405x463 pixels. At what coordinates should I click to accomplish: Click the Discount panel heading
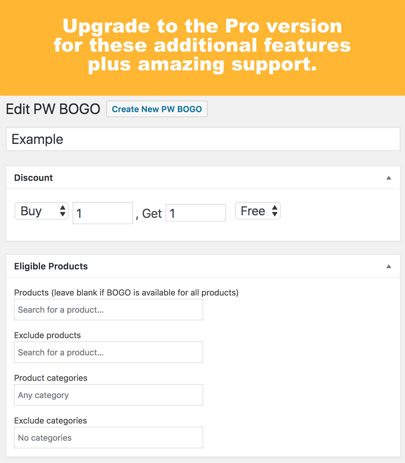33,178
